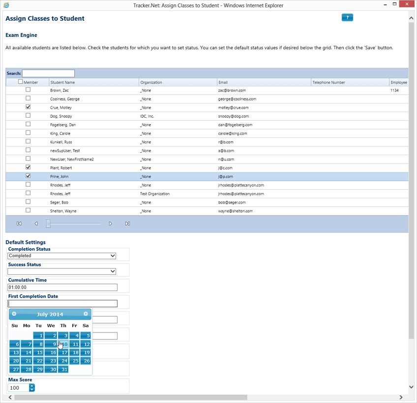This screenshot has width=417, height=403.
Task: Pick July 1 in the calendar
Action: click(38, 336)
